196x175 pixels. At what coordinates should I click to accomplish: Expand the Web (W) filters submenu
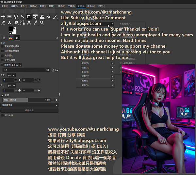(x=95, y=76)
